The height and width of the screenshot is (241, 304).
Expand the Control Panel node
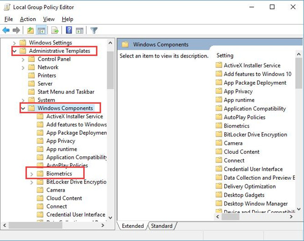click(23, 59)
